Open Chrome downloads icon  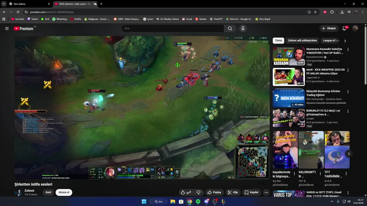point(342,12)
